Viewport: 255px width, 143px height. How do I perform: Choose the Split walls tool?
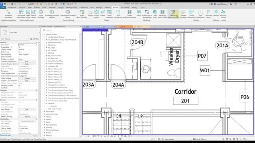point(155,14)
